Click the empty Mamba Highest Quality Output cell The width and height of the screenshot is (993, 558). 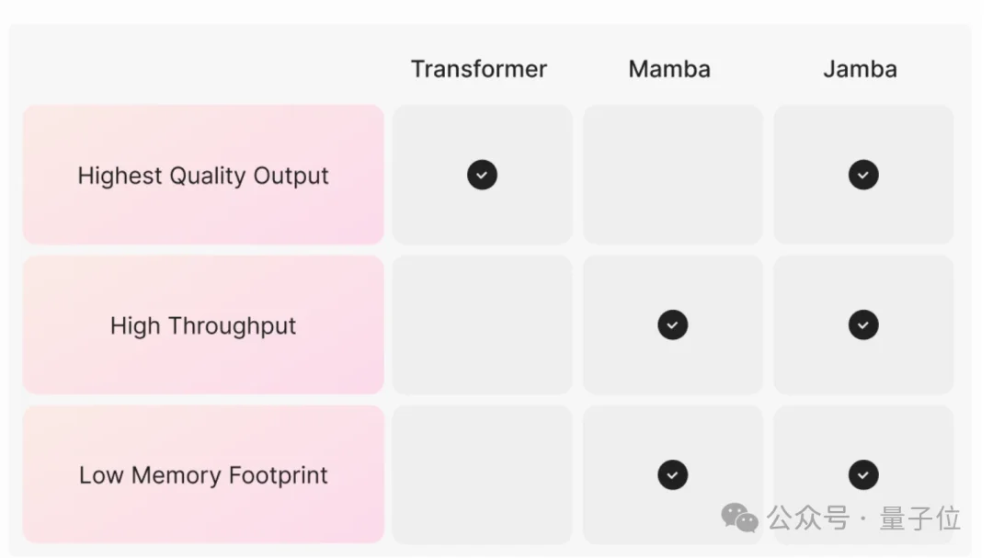click(x=672, y=175)
